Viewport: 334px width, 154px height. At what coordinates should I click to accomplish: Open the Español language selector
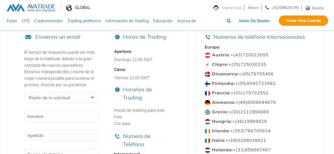click(317, 8)
